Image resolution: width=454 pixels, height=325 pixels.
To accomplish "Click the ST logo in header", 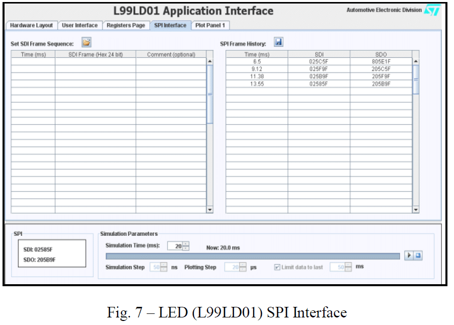I will point(432,11).
